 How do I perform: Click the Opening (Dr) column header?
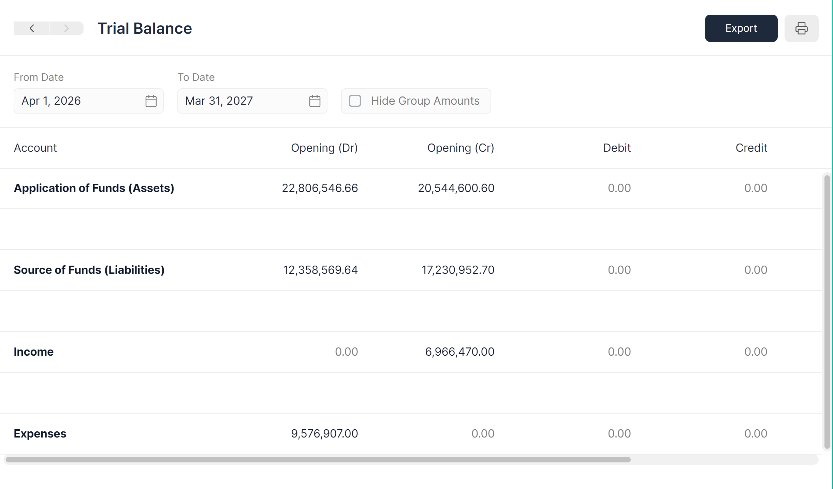pyautogui.click(x=324, y=148)
